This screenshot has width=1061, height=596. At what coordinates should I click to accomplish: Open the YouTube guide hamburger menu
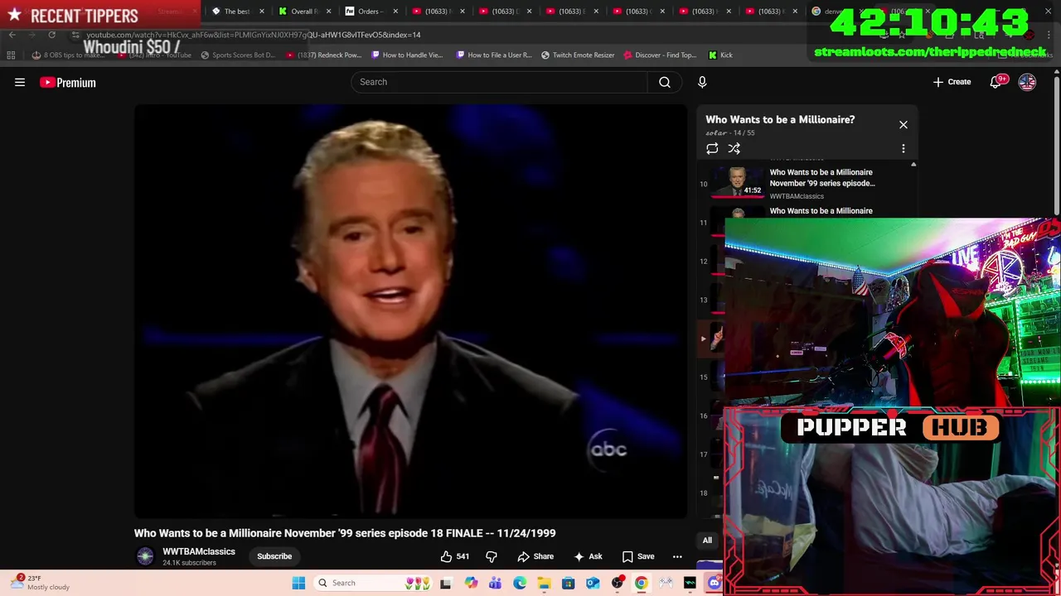coord(20,82)
